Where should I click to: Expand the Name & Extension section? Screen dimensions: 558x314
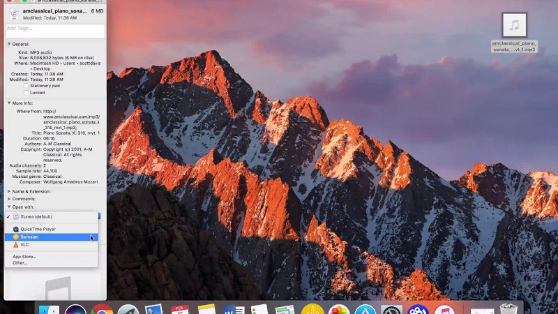pyautogui.click(x=9, y=191)
